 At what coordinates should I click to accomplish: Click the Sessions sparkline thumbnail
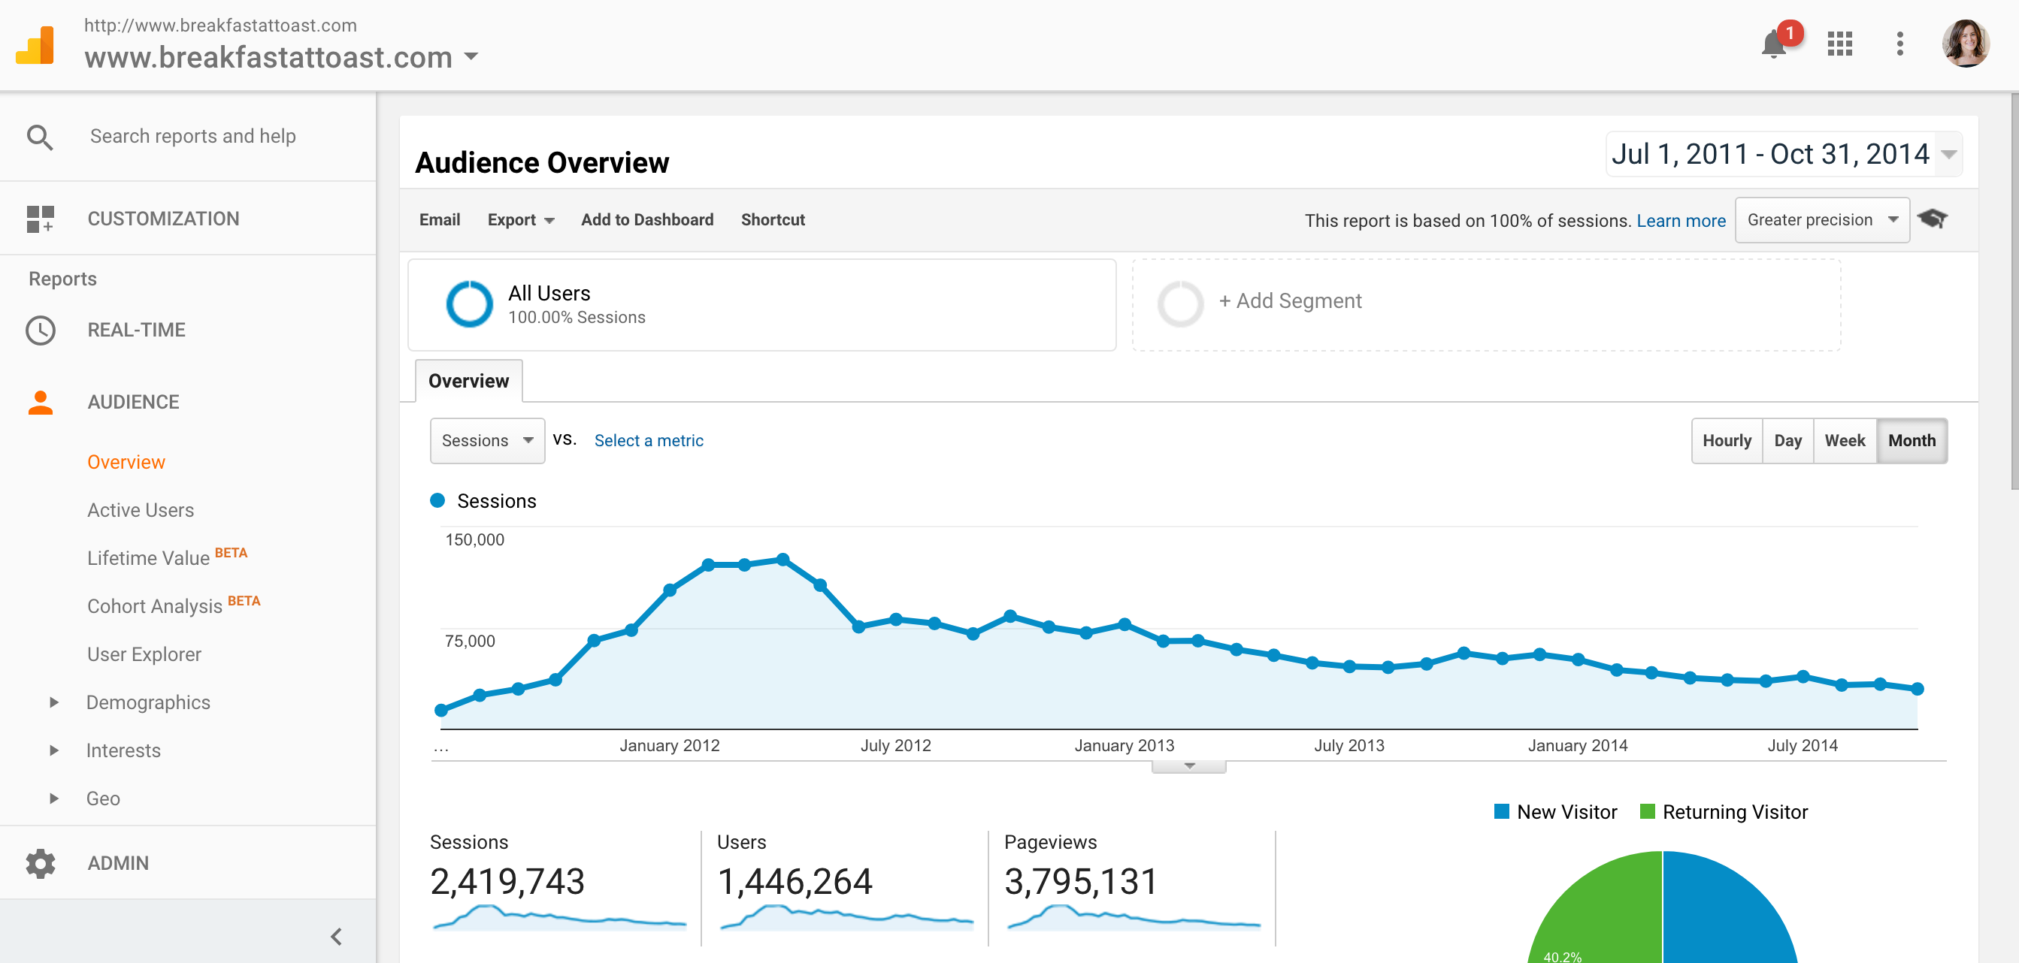click(558, 916)
